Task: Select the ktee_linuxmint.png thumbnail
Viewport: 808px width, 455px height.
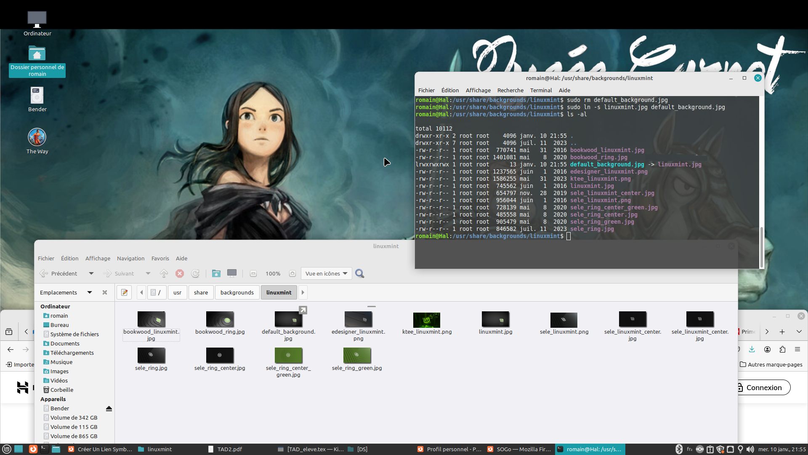Action: click(426, 320)
